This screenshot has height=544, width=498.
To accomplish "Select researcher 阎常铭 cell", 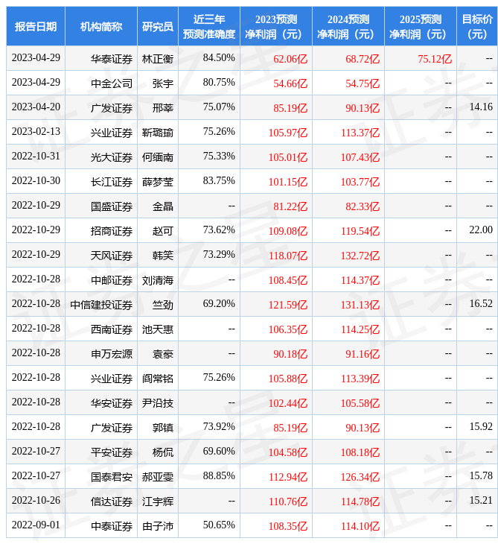I will point(158,379).
